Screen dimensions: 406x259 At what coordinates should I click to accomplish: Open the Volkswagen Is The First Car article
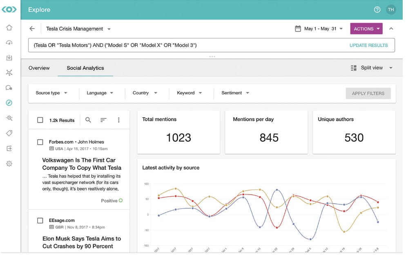pos(82,164)
